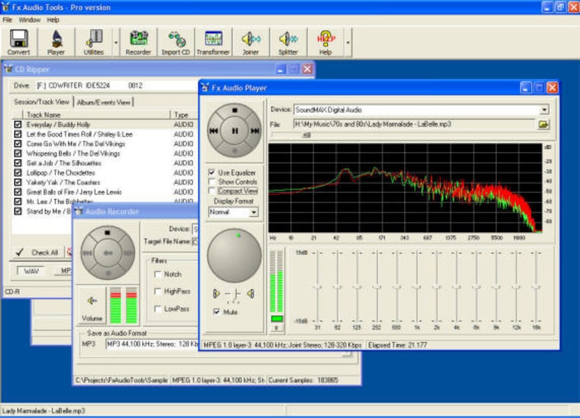
Task: Toggle the Mute checkbox
Action: (217, 311)
